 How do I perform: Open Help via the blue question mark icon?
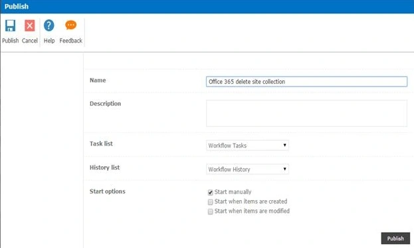49,25
